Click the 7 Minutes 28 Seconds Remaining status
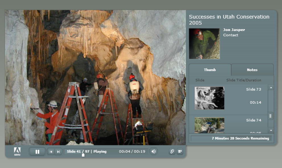Image resolution: width=282 pixels, height=168 pixels. pos(240,138)
